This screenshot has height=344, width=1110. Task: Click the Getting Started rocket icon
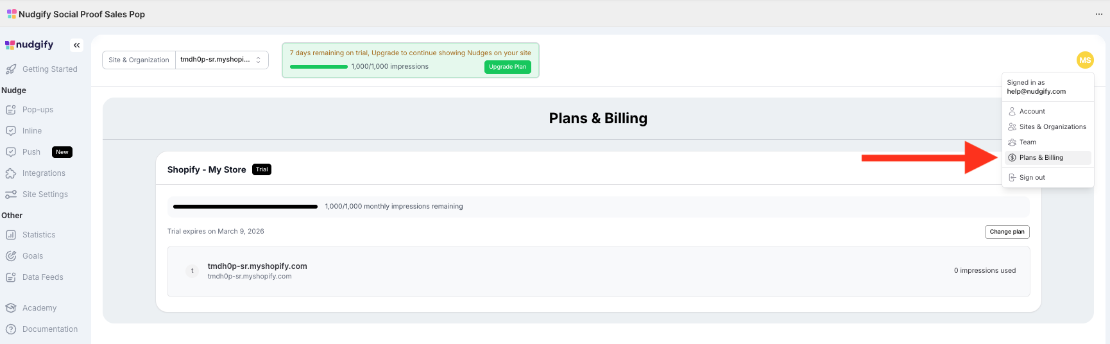click(11, 69)
